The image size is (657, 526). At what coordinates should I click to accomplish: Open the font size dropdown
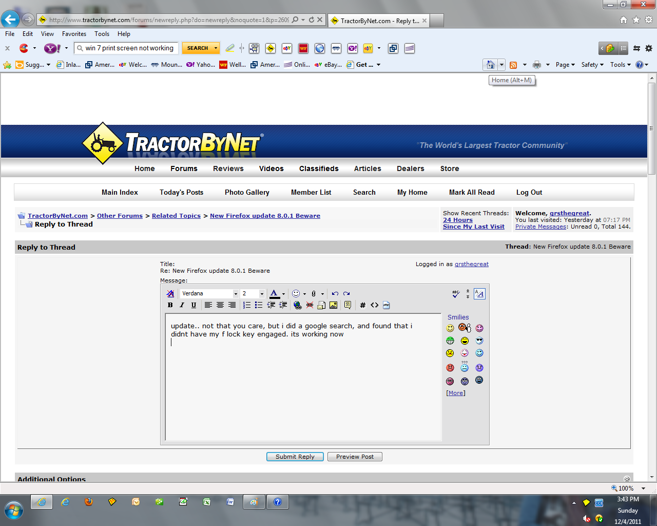click(x=262, y=294)
